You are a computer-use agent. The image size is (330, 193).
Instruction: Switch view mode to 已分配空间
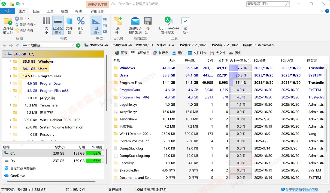click(58, 25)
